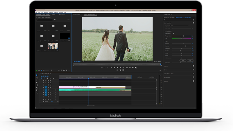
Task: Switch to Effect Controls tab
Action: 61,15
